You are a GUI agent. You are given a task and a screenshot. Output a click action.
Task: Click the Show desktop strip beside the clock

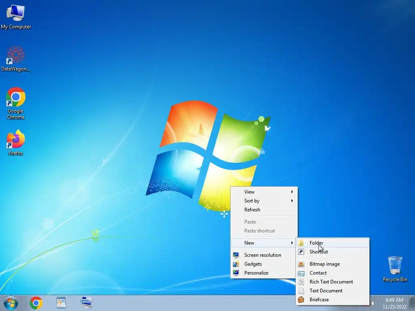(413, 303)
